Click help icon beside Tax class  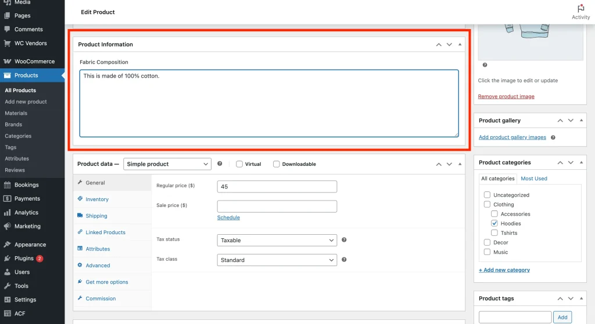(344, 259)
